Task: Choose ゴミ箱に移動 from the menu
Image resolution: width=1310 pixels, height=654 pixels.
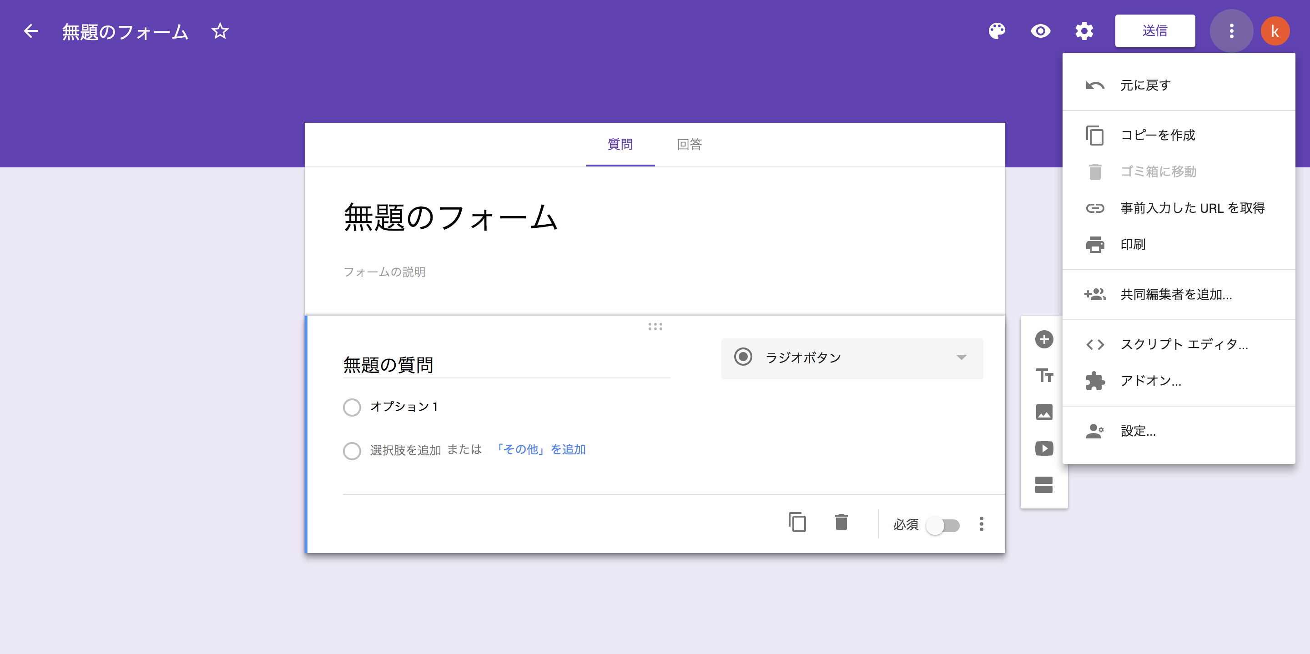Action: pos(1178,171)
